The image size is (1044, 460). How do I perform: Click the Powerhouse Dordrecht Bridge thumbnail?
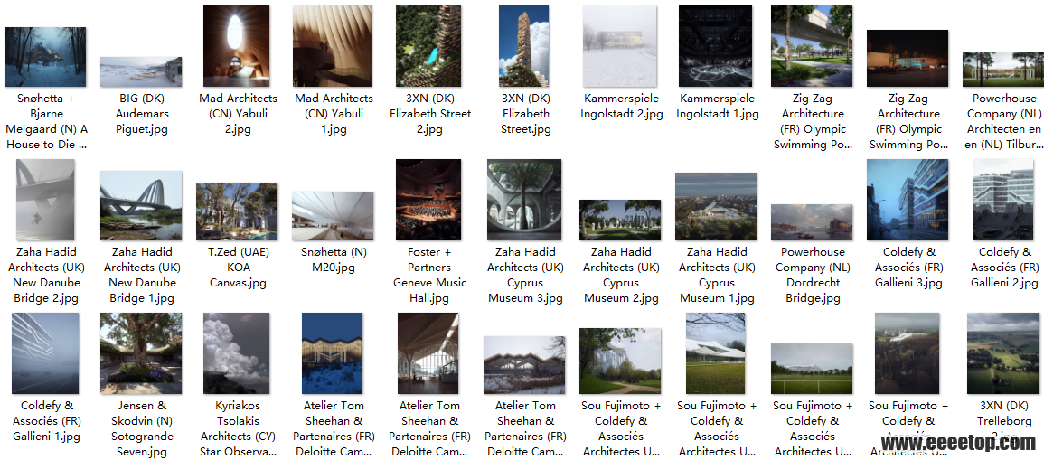click(x=812, y=222)
